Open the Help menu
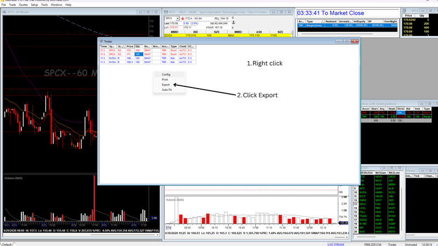The image size is (438, 246). (68, 5)
